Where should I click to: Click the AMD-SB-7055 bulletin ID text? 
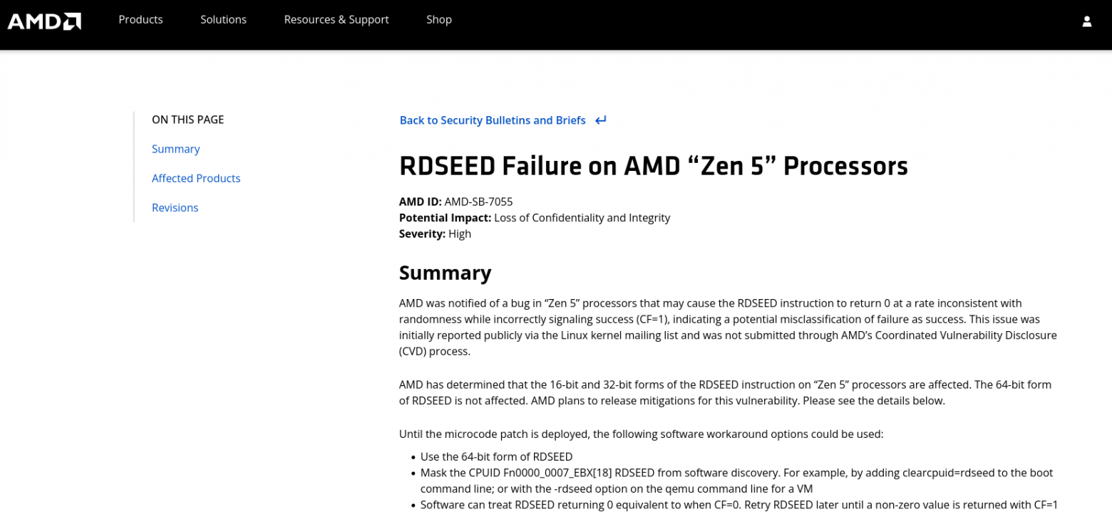coord(478,201)
